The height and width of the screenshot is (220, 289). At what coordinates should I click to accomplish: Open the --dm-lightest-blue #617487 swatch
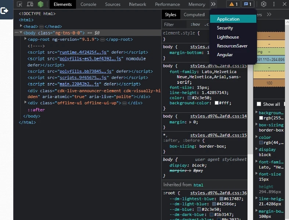tap(221, 199)
